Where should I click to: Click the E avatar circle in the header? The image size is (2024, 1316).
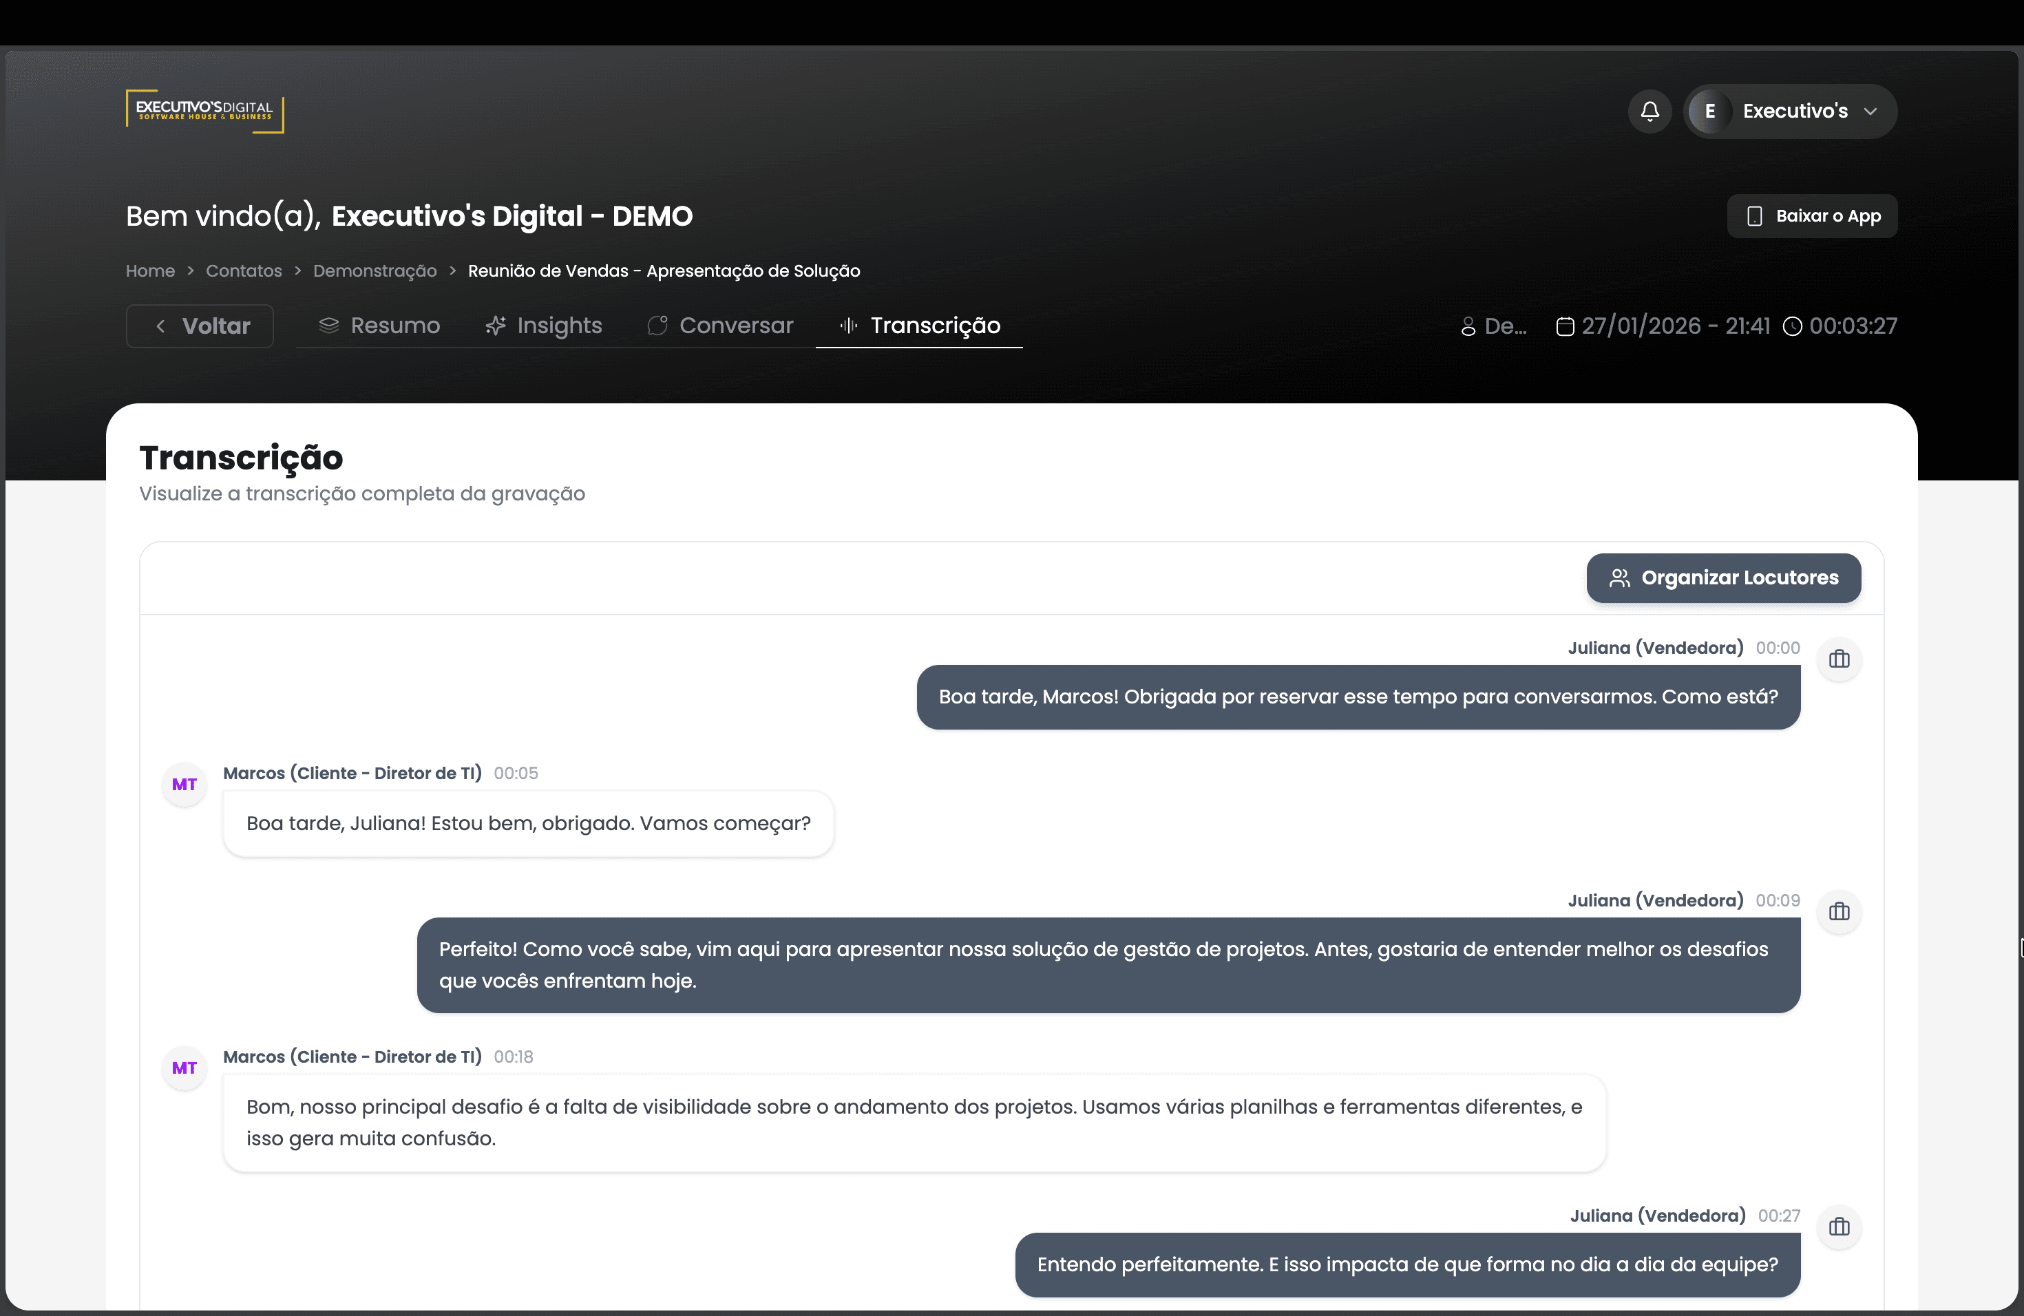point(1709,112)
